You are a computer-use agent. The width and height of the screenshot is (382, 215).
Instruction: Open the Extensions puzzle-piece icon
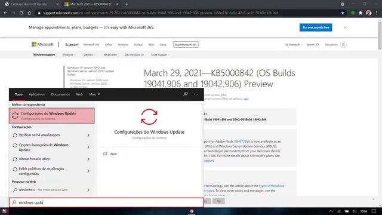coord(361,13)
